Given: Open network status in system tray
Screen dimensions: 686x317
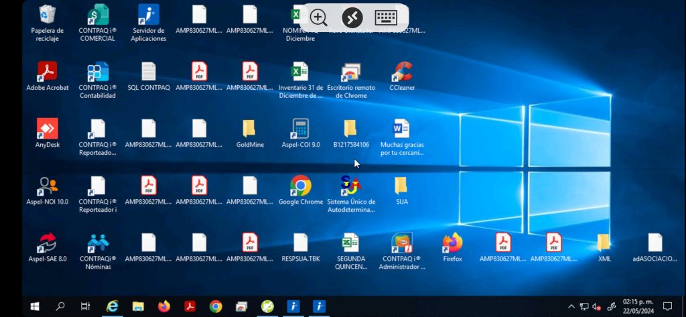Looking at the screenshot, I should tap(584, 306).
